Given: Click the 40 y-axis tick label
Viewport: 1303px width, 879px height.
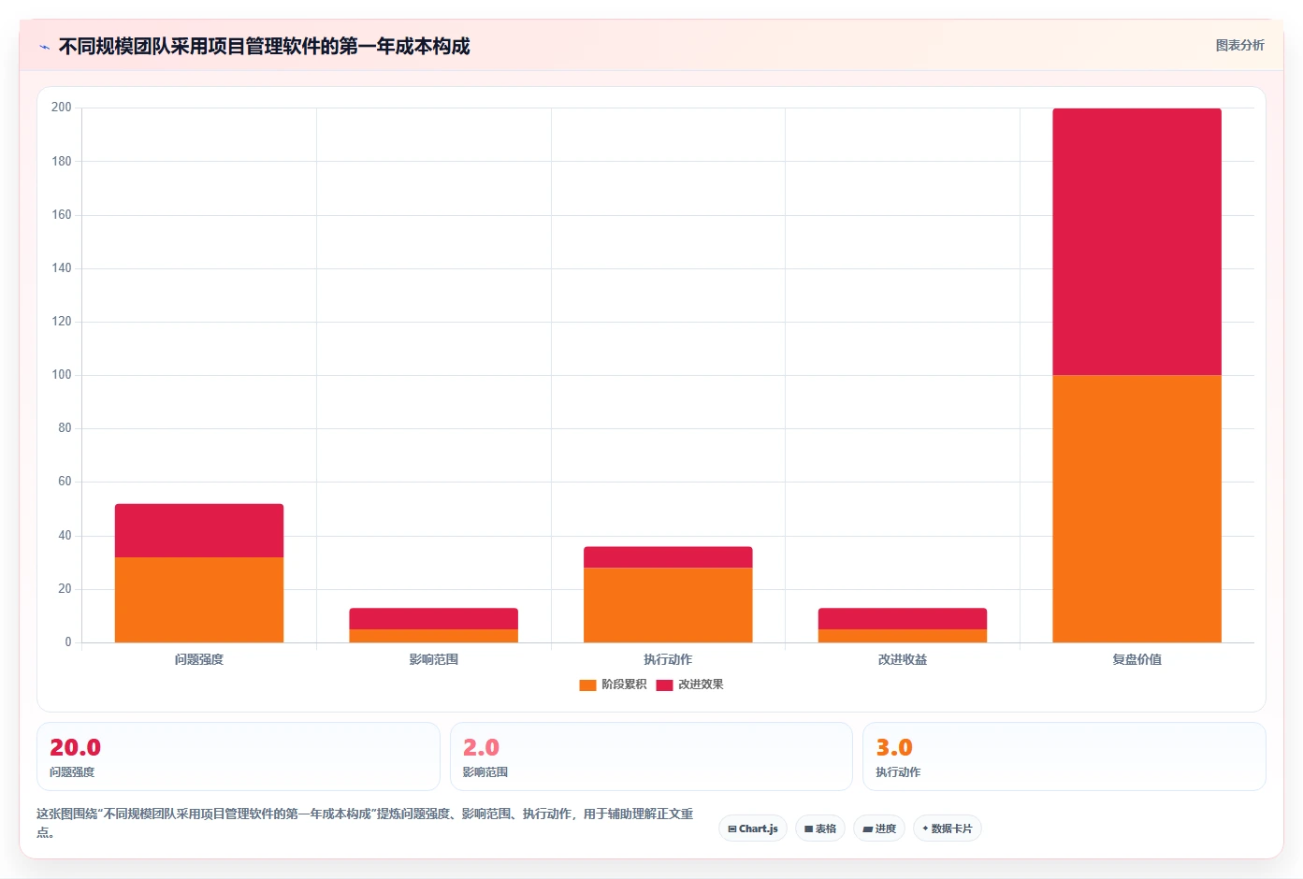Looking at the screenshot, I should coord(65,535).
